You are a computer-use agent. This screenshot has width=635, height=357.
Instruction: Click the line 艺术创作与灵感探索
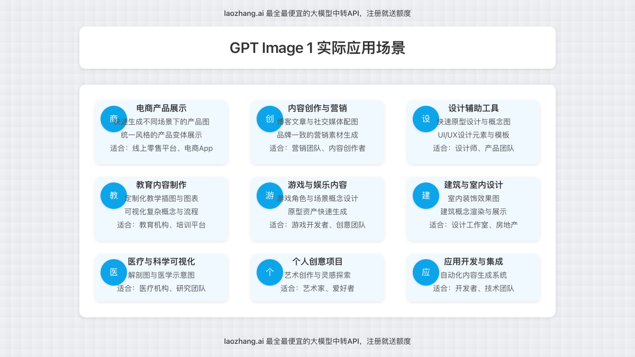[x=317, y=275]
